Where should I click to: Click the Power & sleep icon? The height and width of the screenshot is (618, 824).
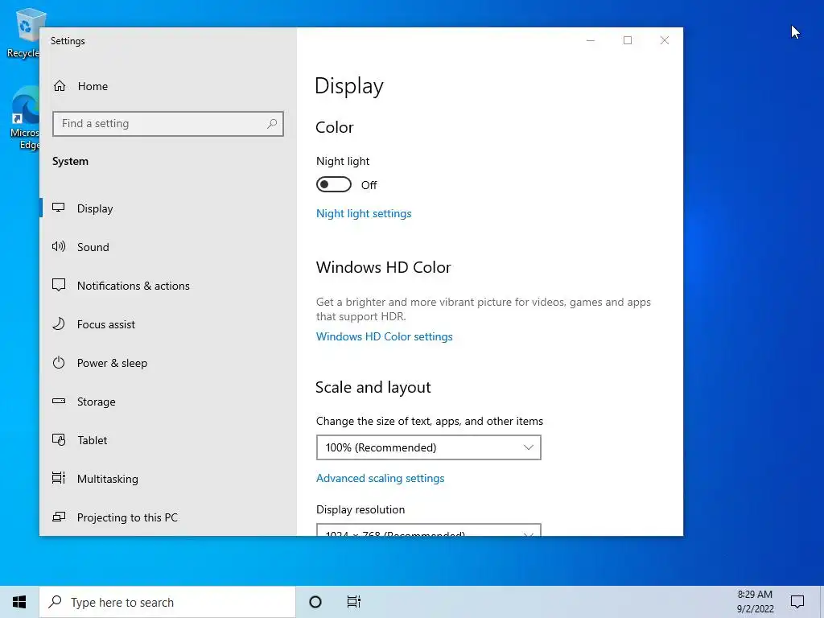point(58,363)
